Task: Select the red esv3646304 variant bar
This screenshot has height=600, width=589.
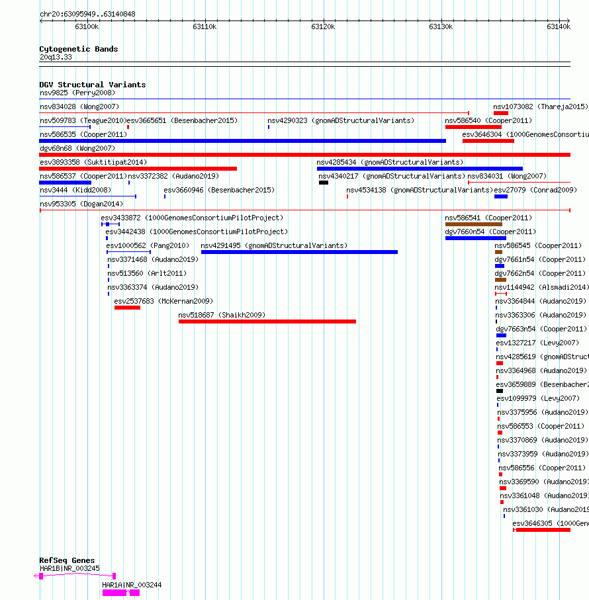Action: [488, 141]
